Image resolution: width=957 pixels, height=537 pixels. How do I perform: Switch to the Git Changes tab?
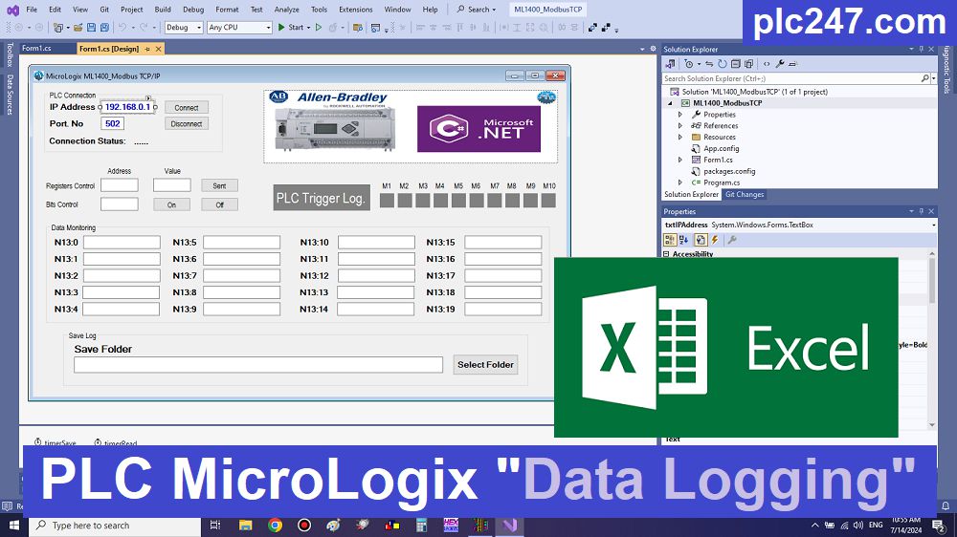[744, 194]
